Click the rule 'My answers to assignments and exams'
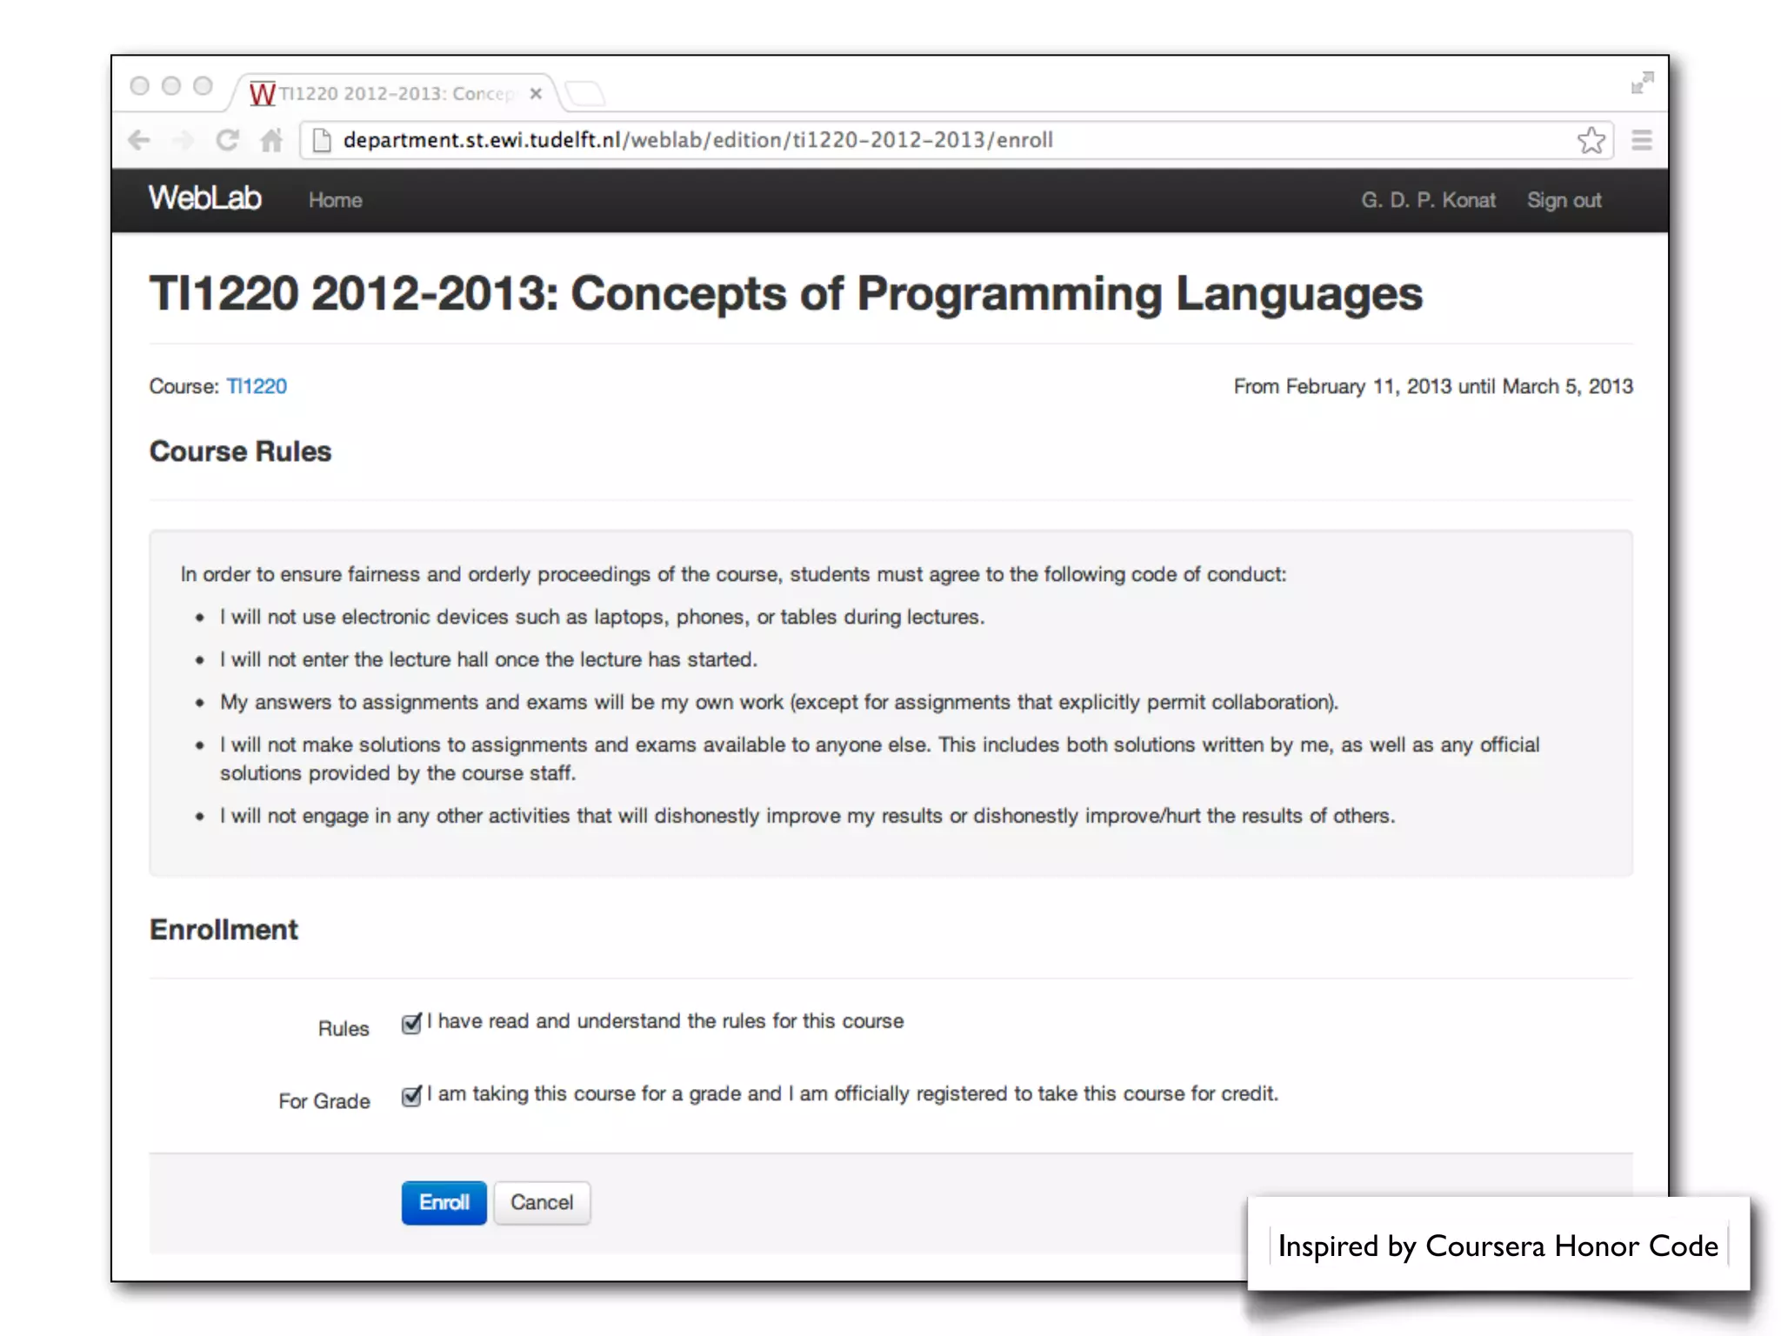The image size is (1781, 1336). 778,703
